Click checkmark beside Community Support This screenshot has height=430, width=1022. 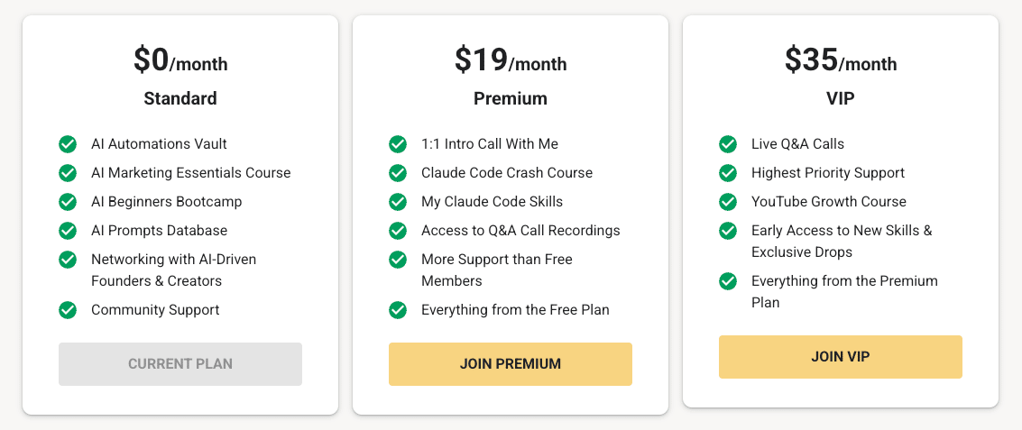click(68, 310)
